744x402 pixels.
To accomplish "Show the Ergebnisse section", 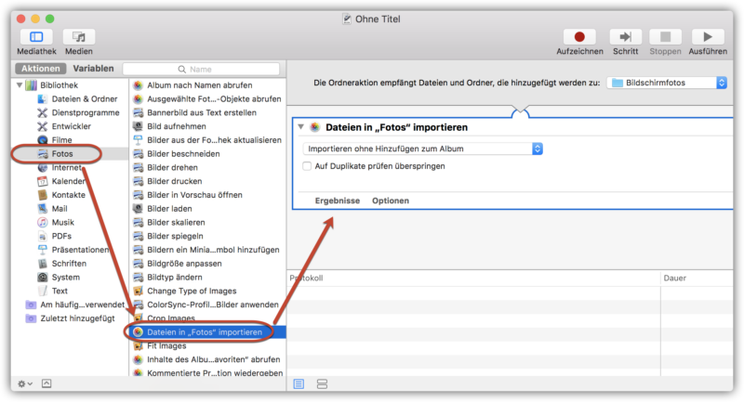I will (338, 201).
